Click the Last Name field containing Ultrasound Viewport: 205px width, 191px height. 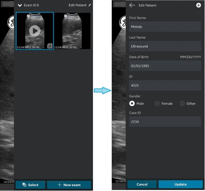[x=165, y=46]
